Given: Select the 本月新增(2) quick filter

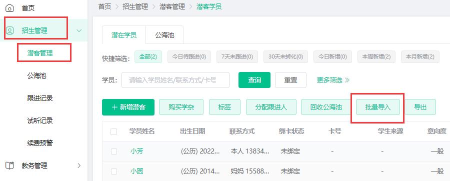Looking at the screenshot, I should (x=420, y=57).
